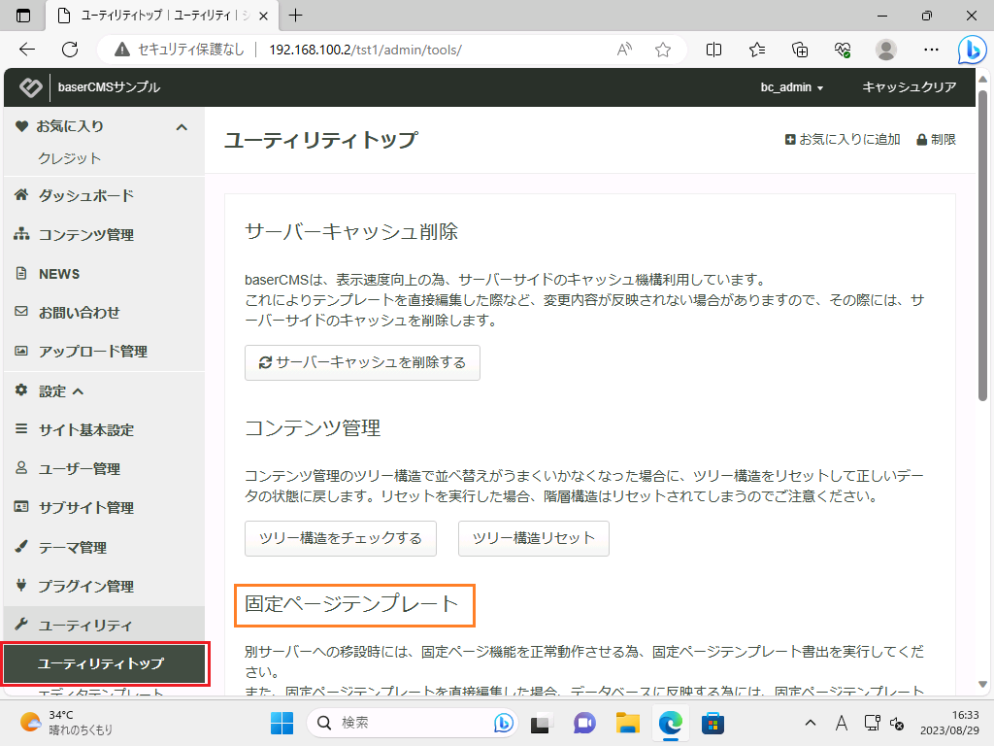Open the Dashboard from sidebar
This screenshot has width=994, height=746.
[85, 196]
